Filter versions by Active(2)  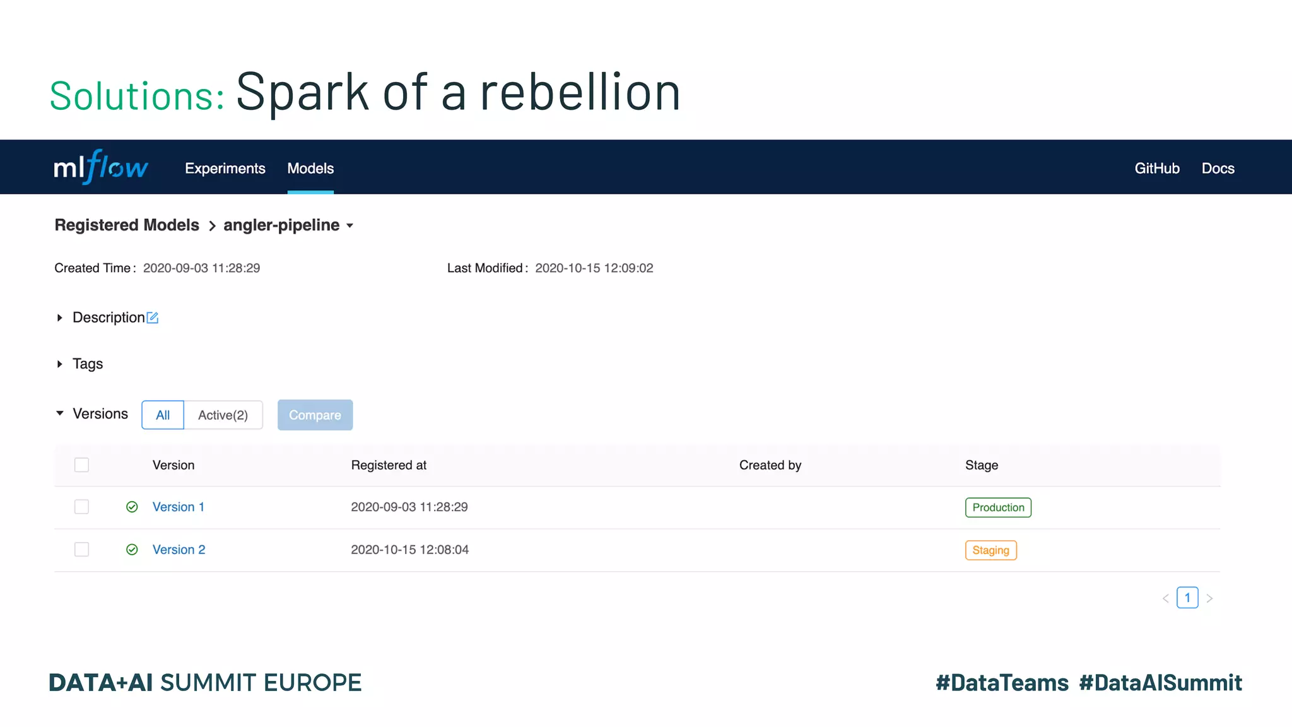pos(223,415)
